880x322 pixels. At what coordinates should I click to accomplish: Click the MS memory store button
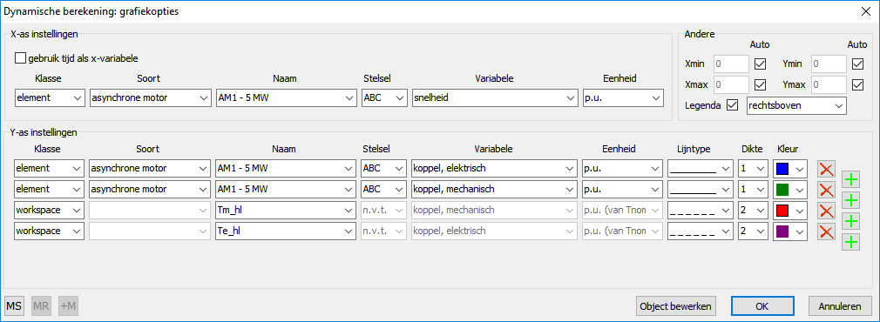click(x=14, y=306)
